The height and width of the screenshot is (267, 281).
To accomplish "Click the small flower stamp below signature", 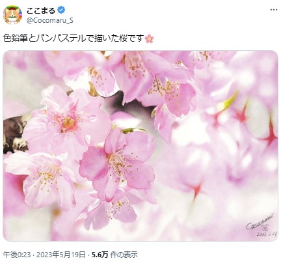I will pos(265,227).
